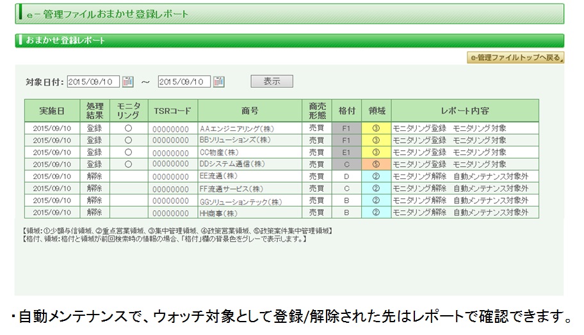Click the 商号 column header

tap(250, 111)
